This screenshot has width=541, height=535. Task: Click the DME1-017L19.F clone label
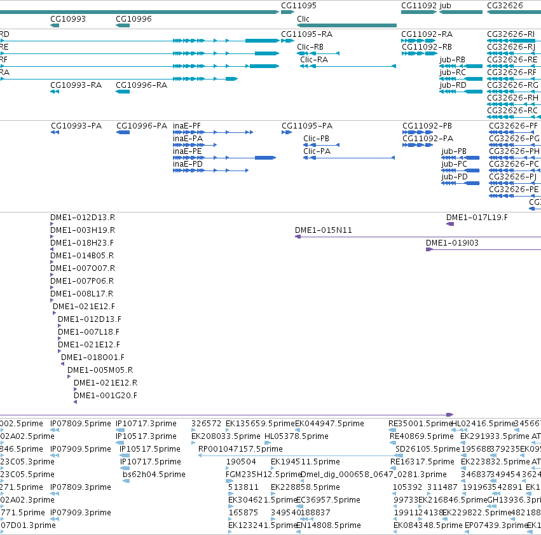(477, 218)
